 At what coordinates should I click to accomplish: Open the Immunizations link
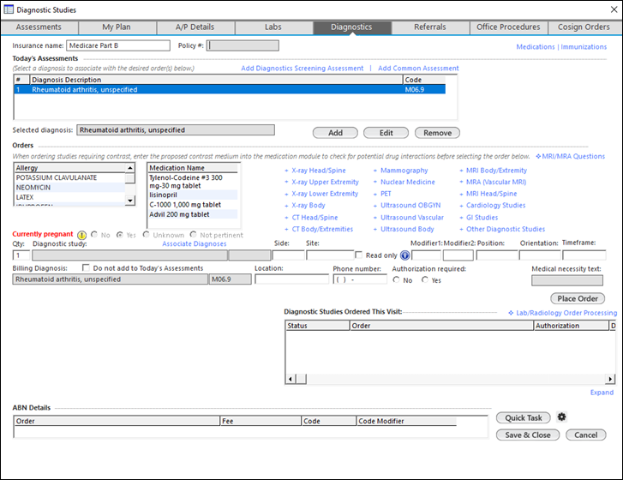pyautogui.click(x=584, y=47)
